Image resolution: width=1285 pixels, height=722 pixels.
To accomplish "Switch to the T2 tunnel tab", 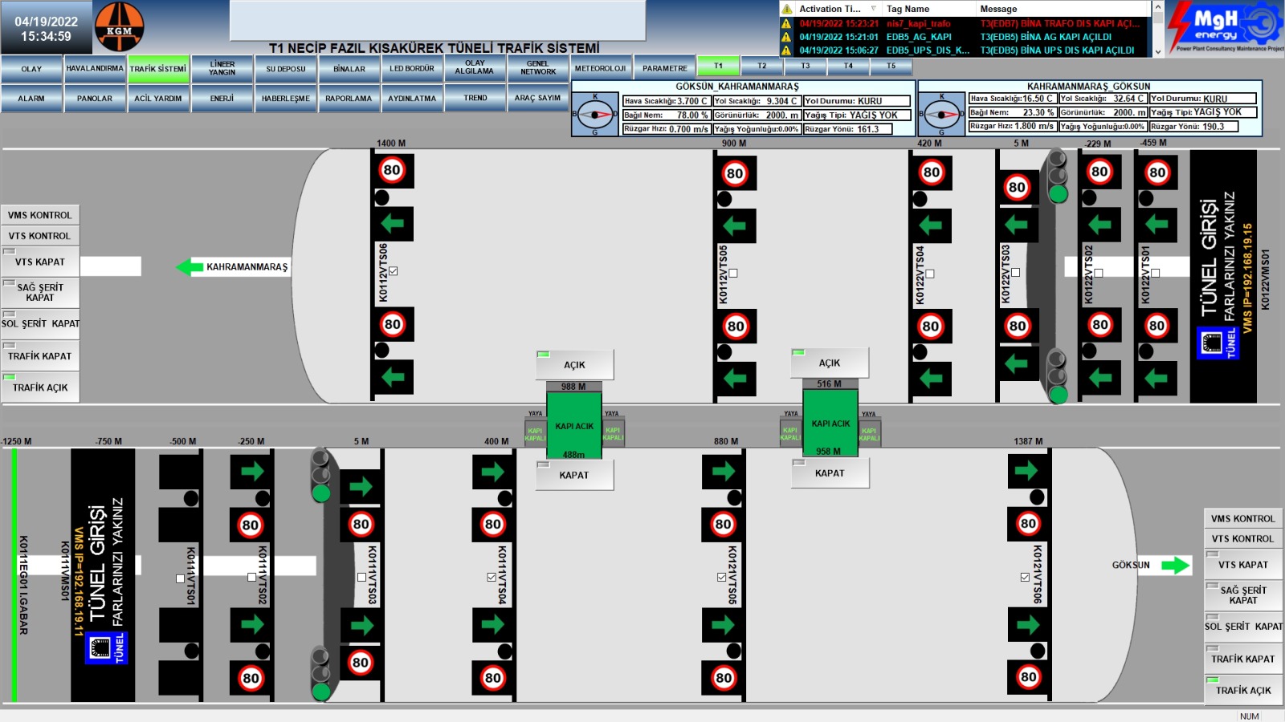I will tap(761, 66).
